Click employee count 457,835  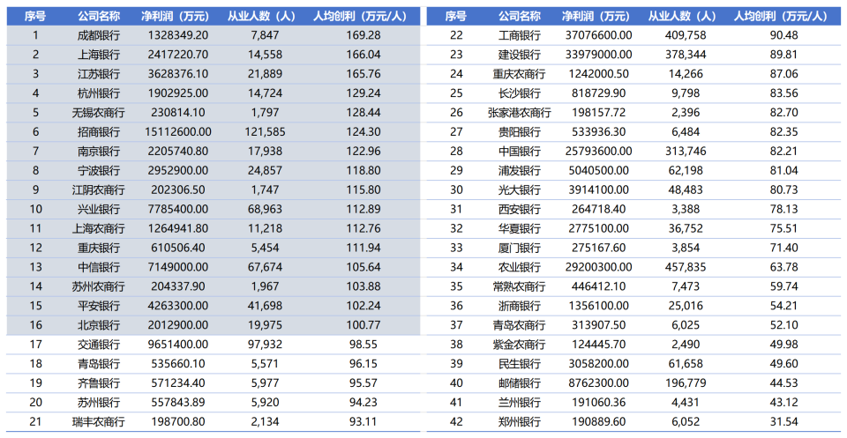685,267
